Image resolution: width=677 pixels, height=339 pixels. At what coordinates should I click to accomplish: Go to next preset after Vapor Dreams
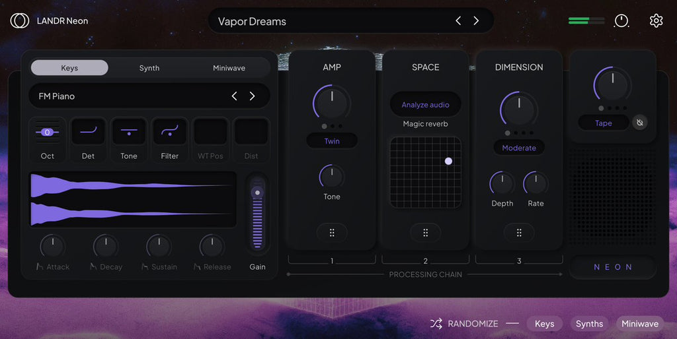476,20
